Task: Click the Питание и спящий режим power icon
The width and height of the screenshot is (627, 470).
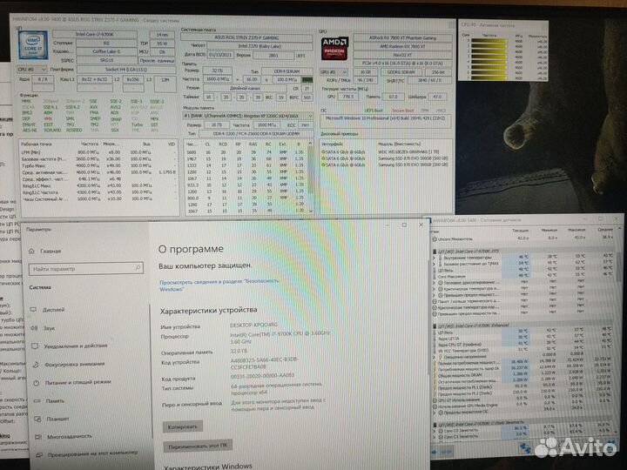Action: [x=37, y=383]
